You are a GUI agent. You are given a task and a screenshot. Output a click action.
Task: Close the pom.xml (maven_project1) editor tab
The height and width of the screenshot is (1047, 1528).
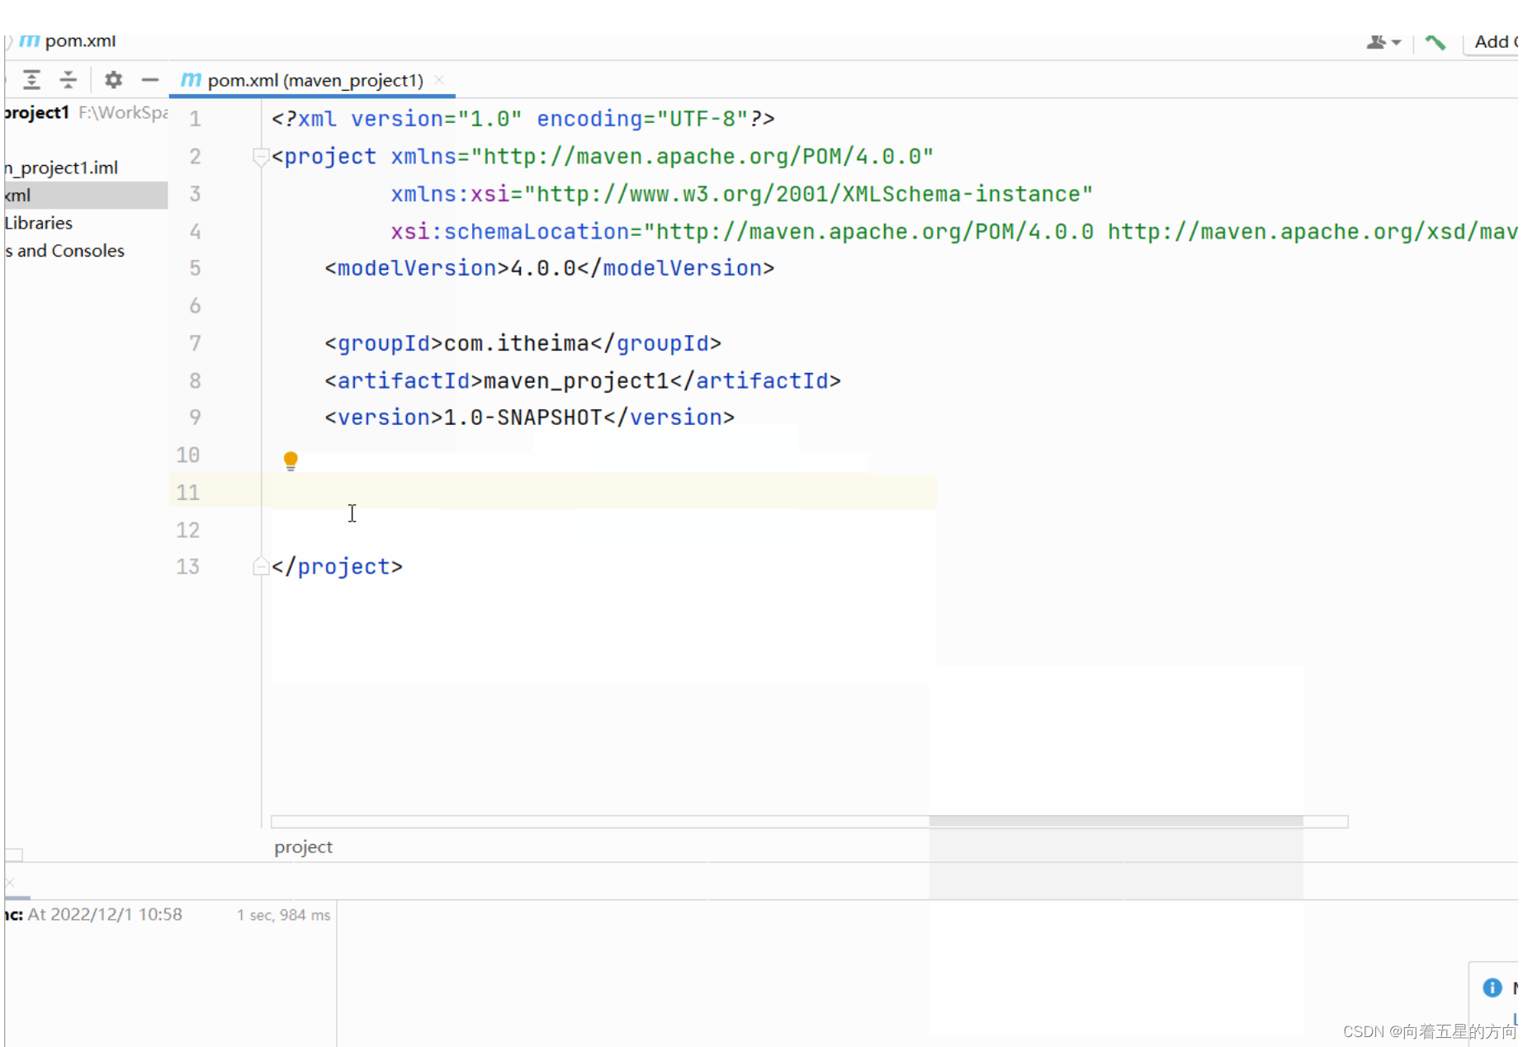click(x=439, y=80)
